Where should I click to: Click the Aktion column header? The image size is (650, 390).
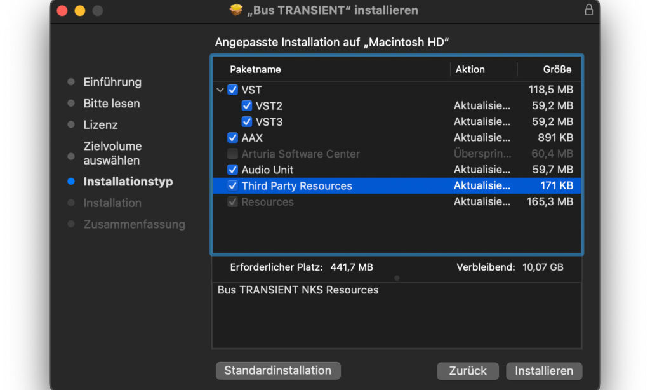[x=470, y=69]
